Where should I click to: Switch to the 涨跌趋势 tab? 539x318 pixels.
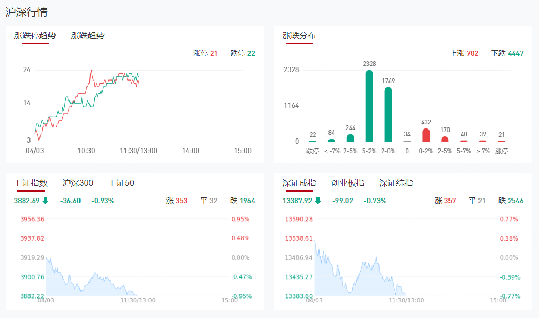[87, 36]
